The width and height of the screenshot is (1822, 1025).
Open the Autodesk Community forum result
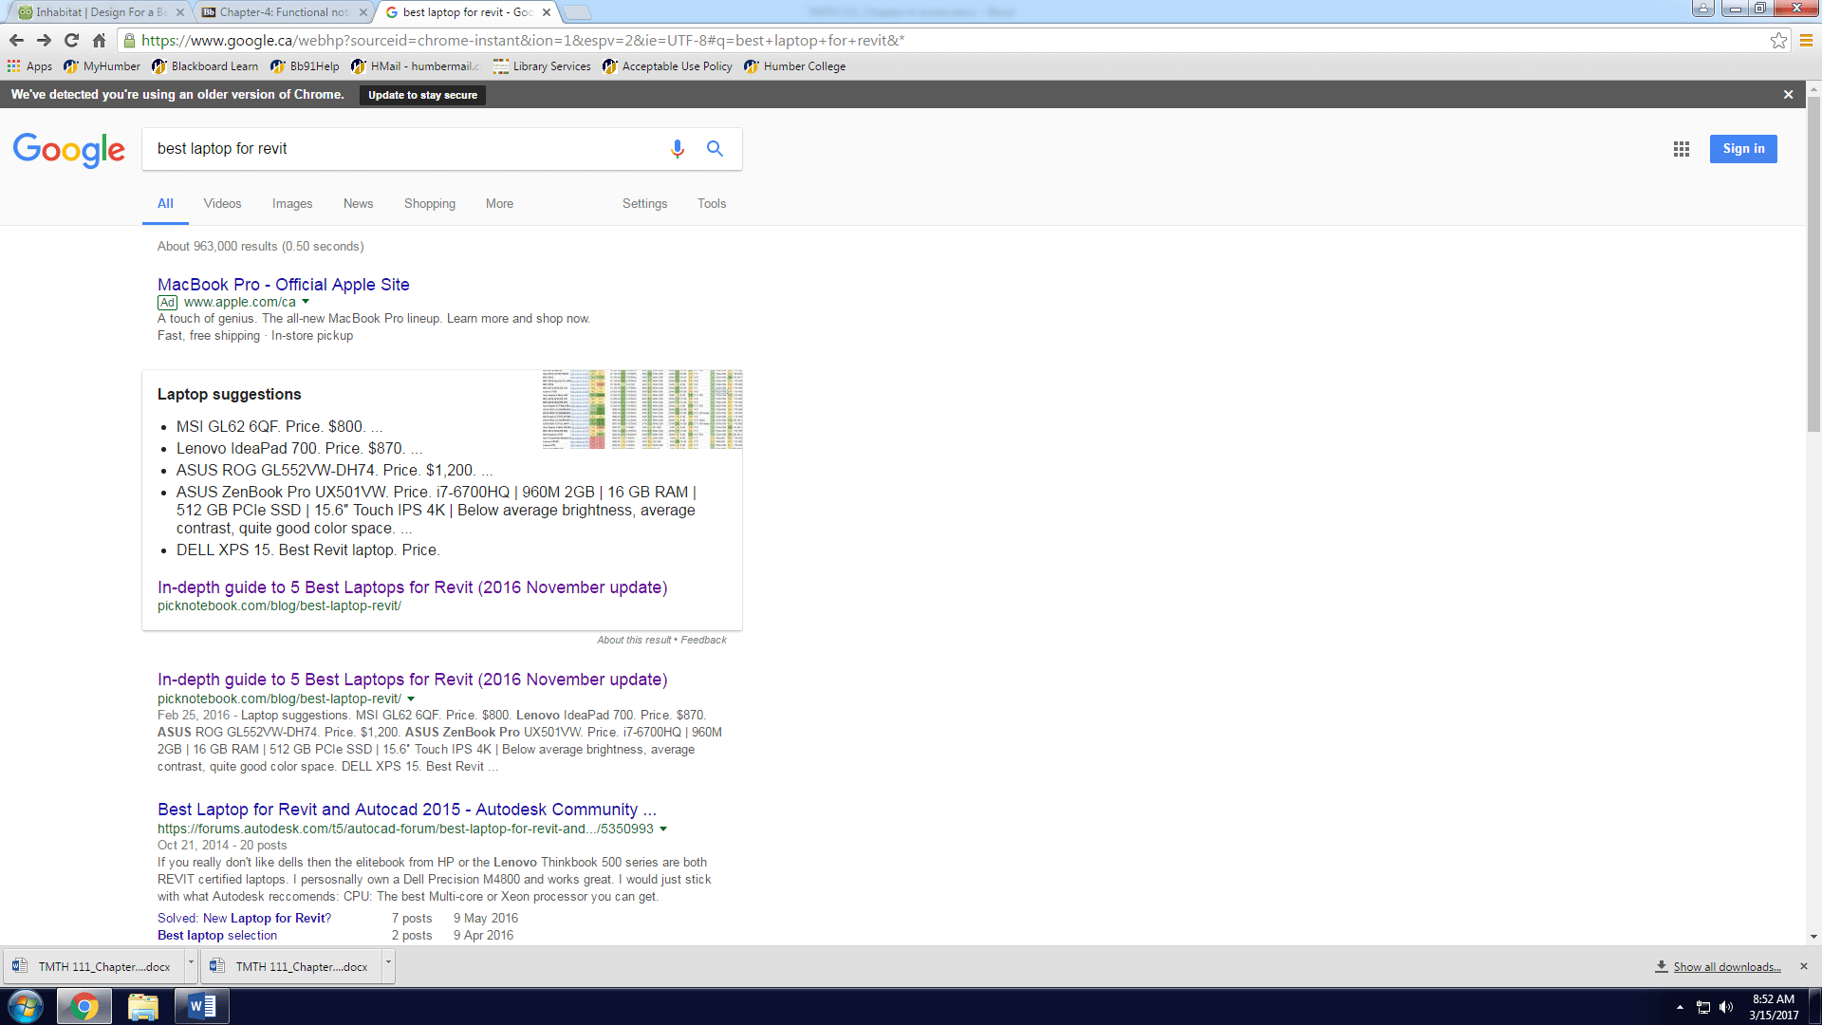(x=406, y=810)
